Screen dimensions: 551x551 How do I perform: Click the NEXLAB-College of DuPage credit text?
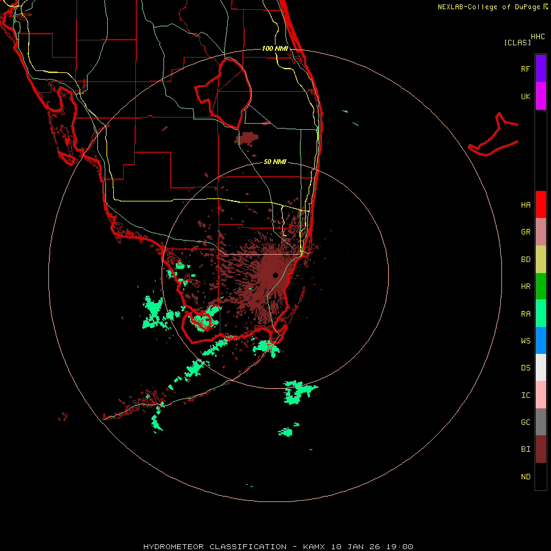[x=489, y=7]
